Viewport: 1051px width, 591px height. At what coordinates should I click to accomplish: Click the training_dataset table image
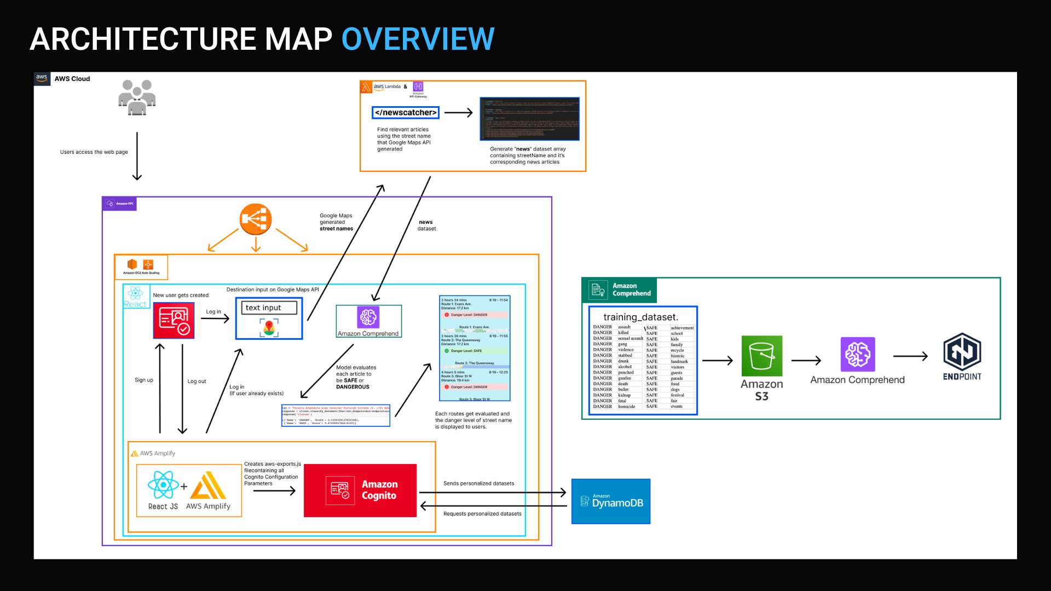click(x=643, y=361)
